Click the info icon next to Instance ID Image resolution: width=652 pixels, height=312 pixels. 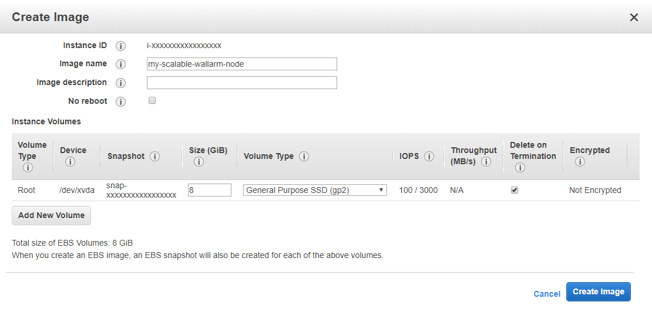pyautogui.click(x=121, y=46)
